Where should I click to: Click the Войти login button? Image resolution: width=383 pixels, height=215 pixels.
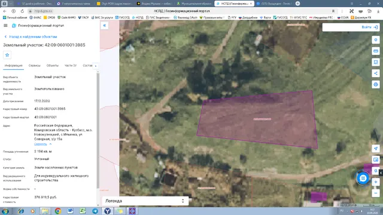click(x=370, y=27)
